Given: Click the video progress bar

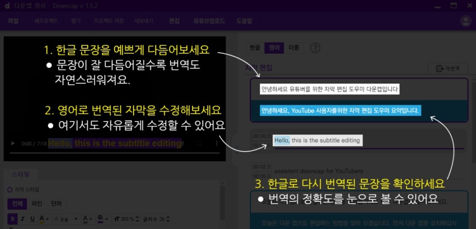Looking at the screenshot, I should 114,153.
